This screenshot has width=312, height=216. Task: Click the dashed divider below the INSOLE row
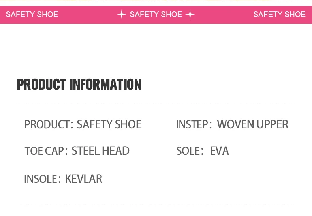pyautogui.click(x=156, y=205)
